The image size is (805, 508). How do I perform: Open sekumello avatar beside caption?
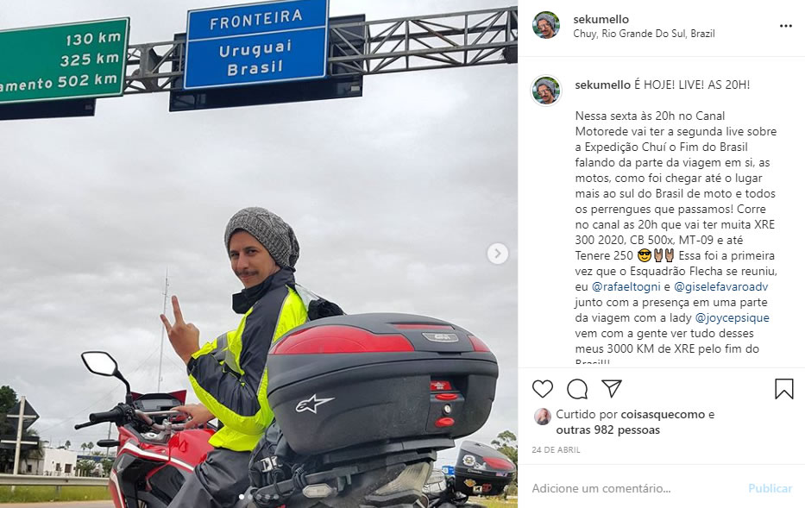point(546,91)
